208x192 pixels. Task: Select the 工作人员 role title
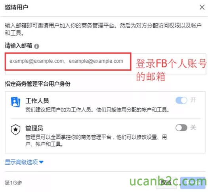click(37, 101)
